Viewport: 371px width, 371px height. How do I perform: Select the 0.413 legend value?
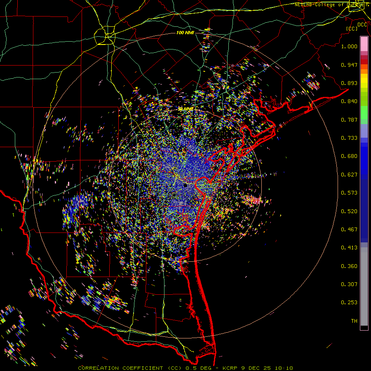click(x=349, y=248)
